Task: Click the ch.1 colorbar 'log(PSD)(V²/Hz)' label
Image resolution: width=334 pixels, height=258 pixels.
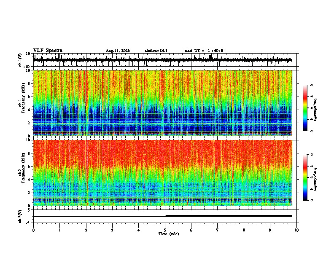Action: tap(315, 110)
